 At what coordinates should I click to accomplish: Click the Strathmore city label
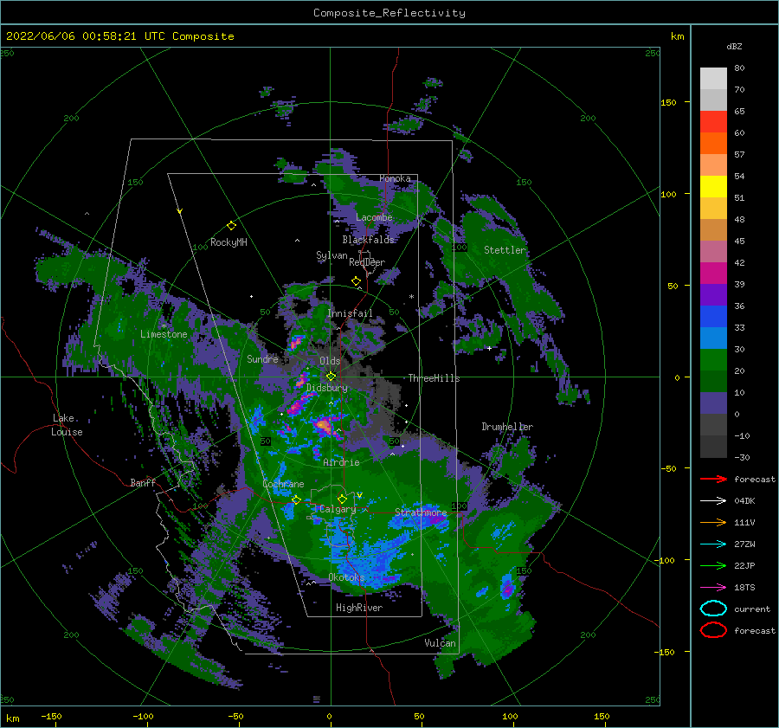(x=421, y=512)
